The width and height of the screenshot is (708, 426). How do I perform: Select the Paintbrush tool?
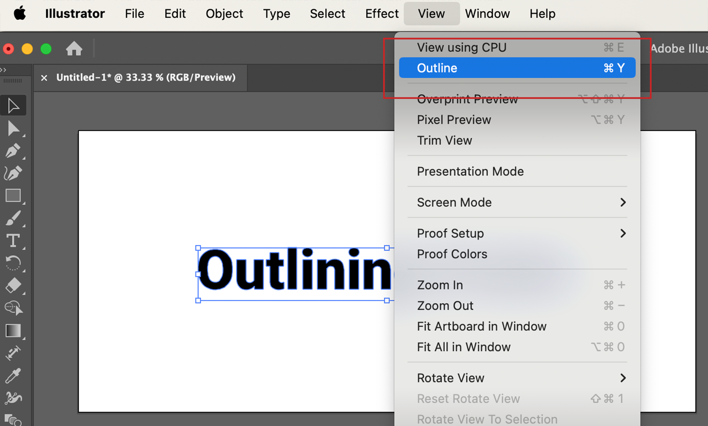coord(13,218)
